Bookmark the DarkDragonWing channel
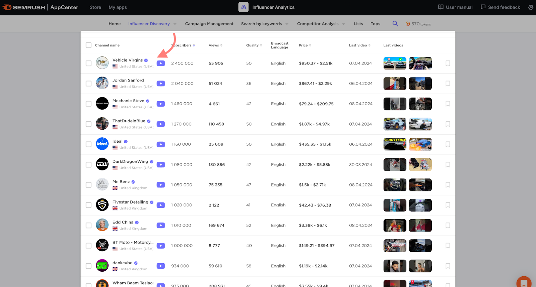 [448, 164]
